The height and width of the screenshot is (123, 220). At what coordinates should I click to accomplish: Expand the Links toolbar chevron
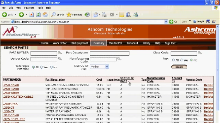[x=190, y=21]
